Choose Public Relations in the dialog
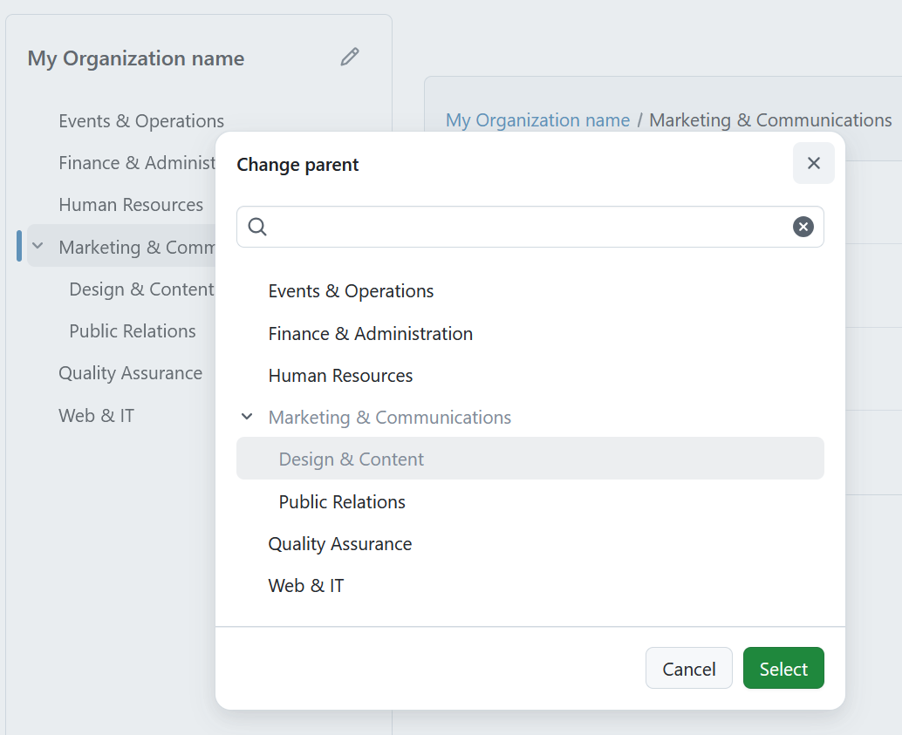The width and height of the screenshot is (902, 735). pos(342,502)
